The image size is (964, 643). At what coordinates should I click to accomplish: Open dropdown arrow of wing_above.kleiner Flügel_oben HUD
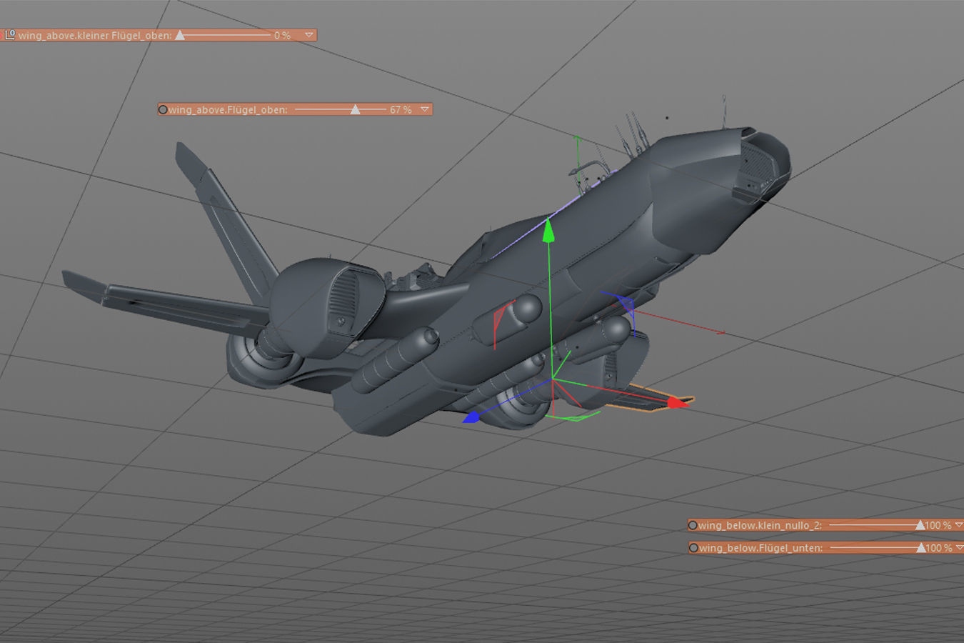(x=309, y=35)
